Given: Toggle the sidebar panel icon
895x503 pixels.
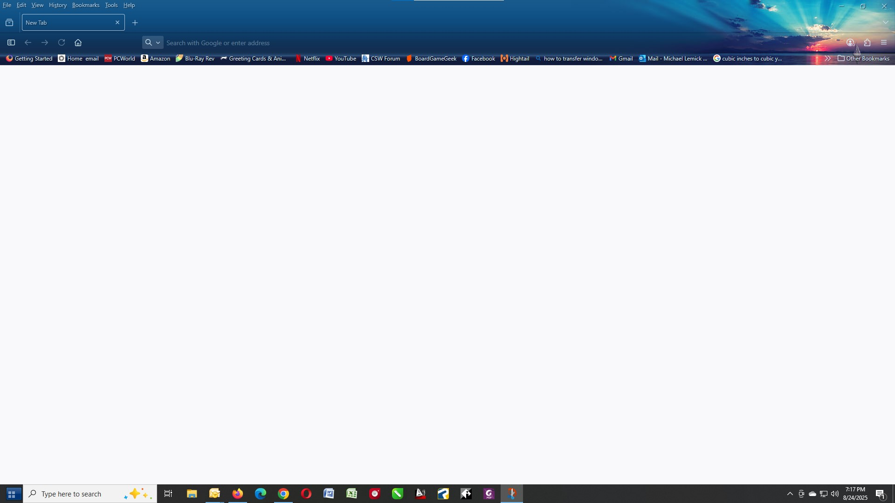Looking at the screenshot, I should (11, 43).
